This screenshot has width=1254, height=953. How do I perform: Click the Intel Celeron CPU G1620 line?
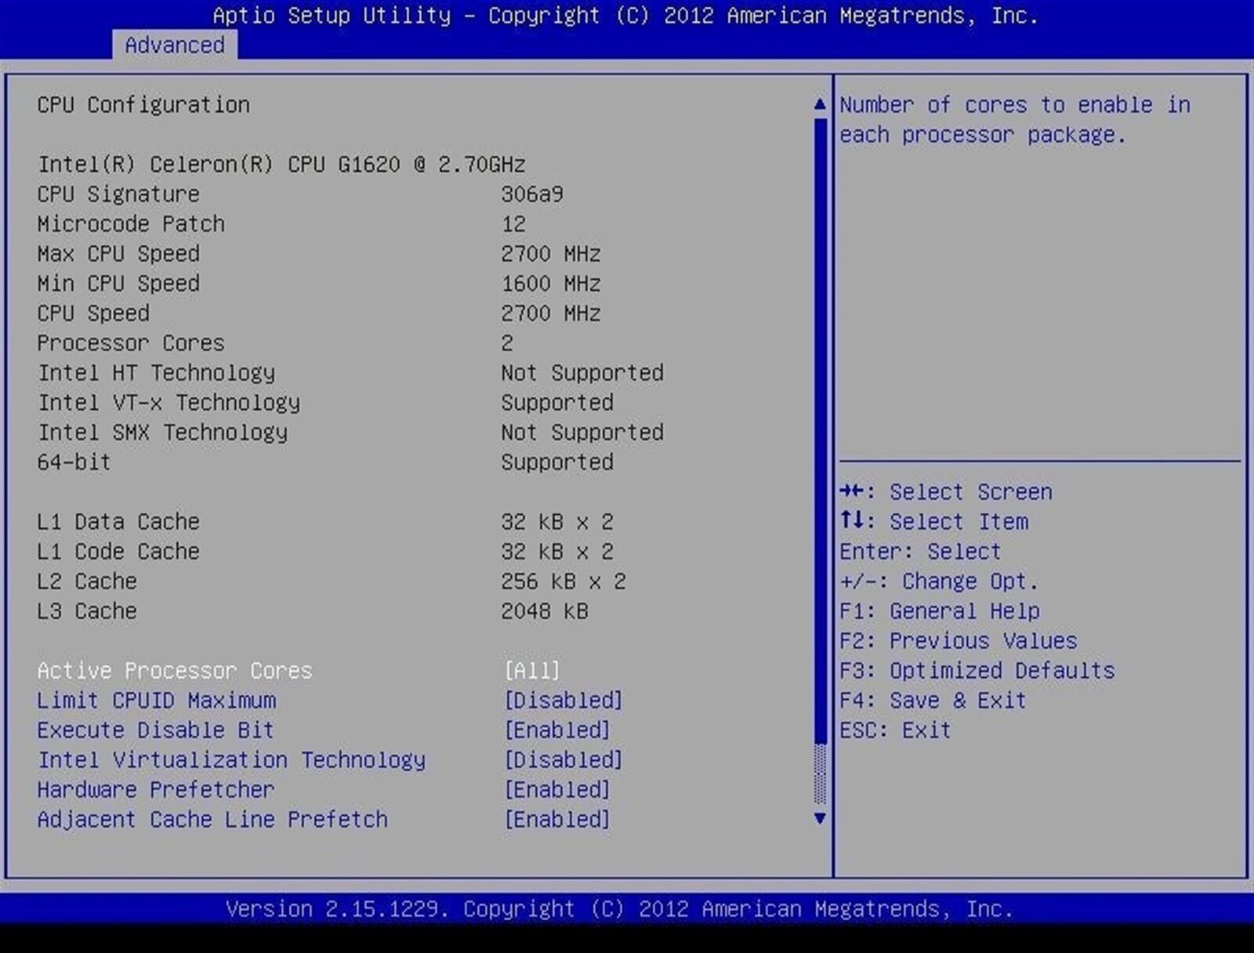[281, 165]
